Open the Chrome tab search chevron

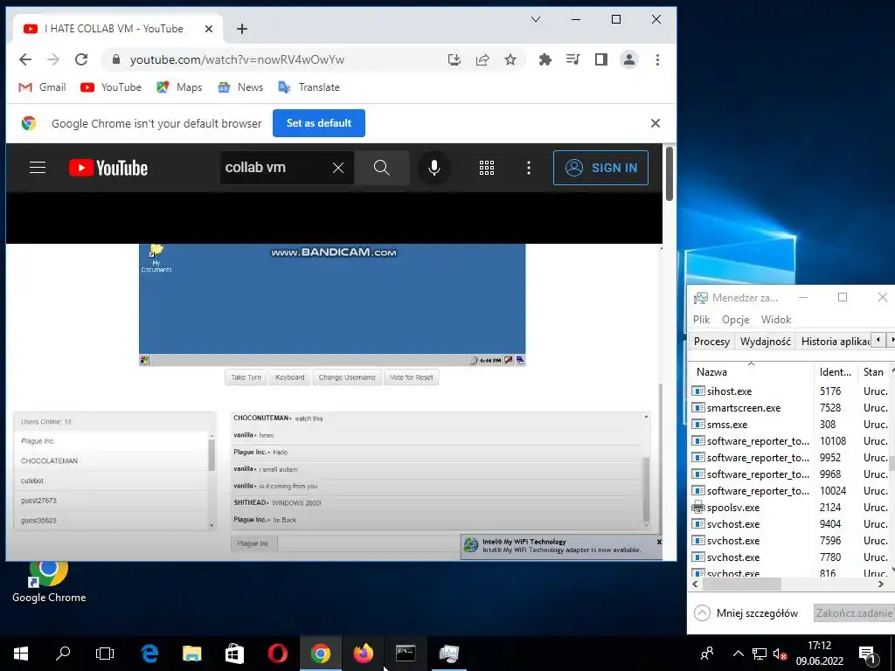(536, 19)
